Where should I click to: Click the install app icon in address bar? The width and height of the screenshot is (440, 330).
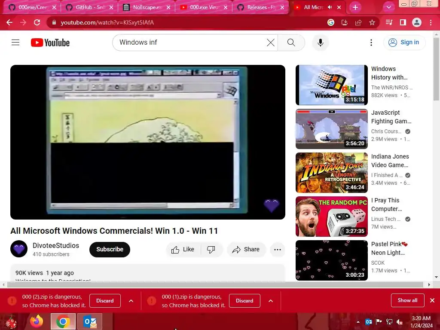(x=345, y=22)
